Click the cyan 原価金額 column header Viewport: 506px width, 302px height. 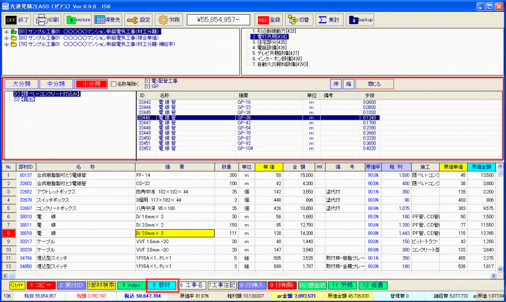481,167
